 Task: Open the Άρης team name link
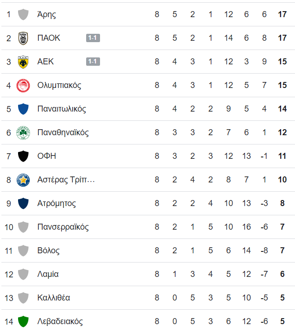[x=47, y=15]
